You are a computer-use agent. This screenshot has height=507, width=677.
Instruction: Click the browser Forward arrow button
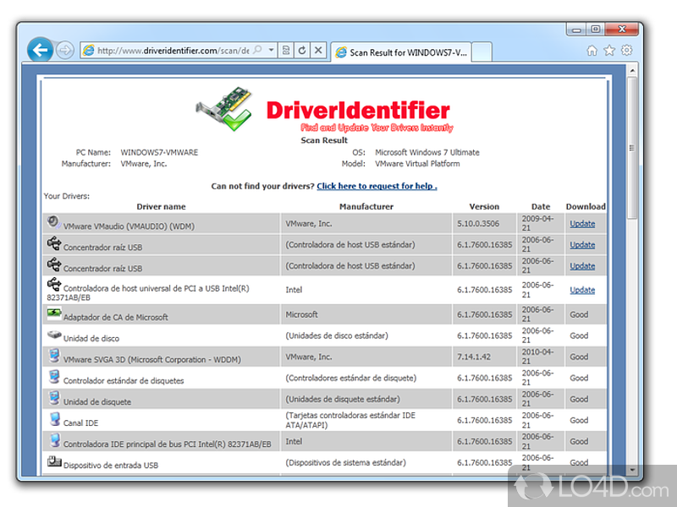coord(65,51)
